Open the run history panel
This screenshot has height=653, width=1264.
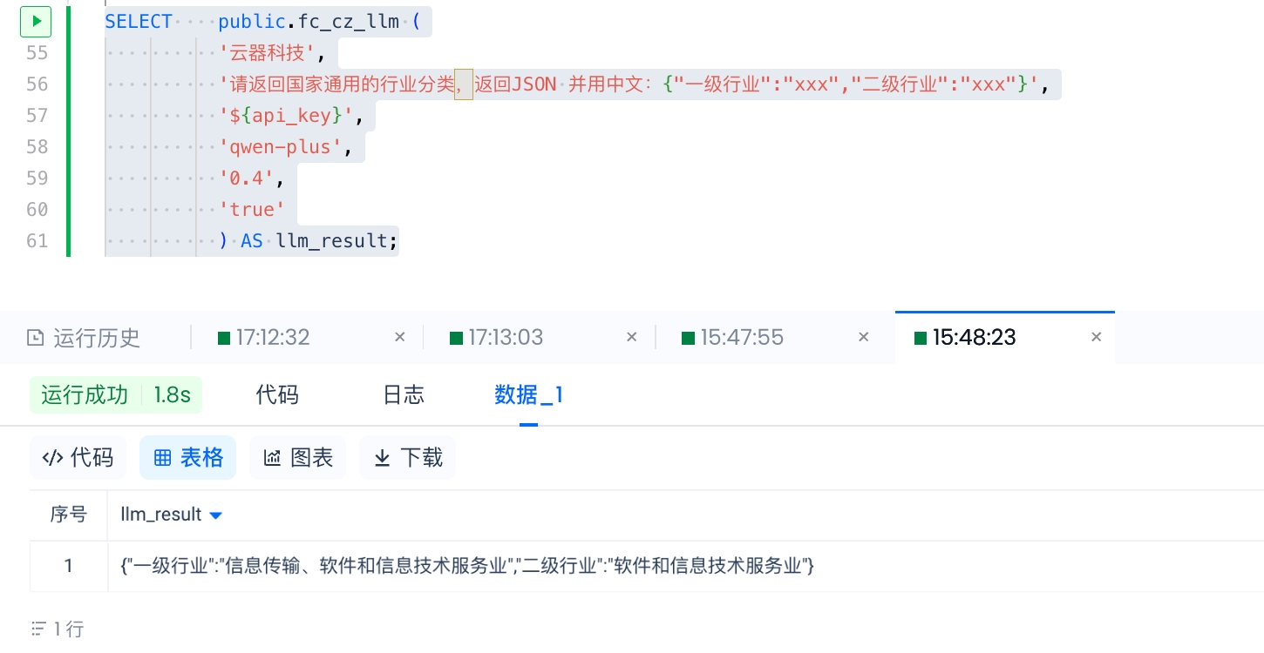pyautogui.click(x=84, y=338)
